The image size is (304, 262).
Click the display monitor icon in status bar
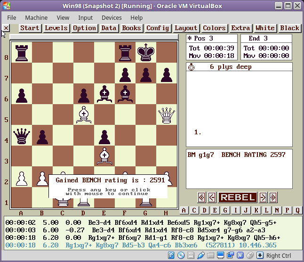pos(220,255)
